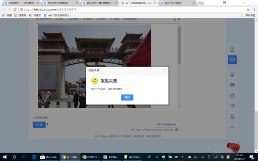This screenshot has width=258, height=161.
Task: Click the phone download icon in the right sidebar
Action: tap(232, 49)
